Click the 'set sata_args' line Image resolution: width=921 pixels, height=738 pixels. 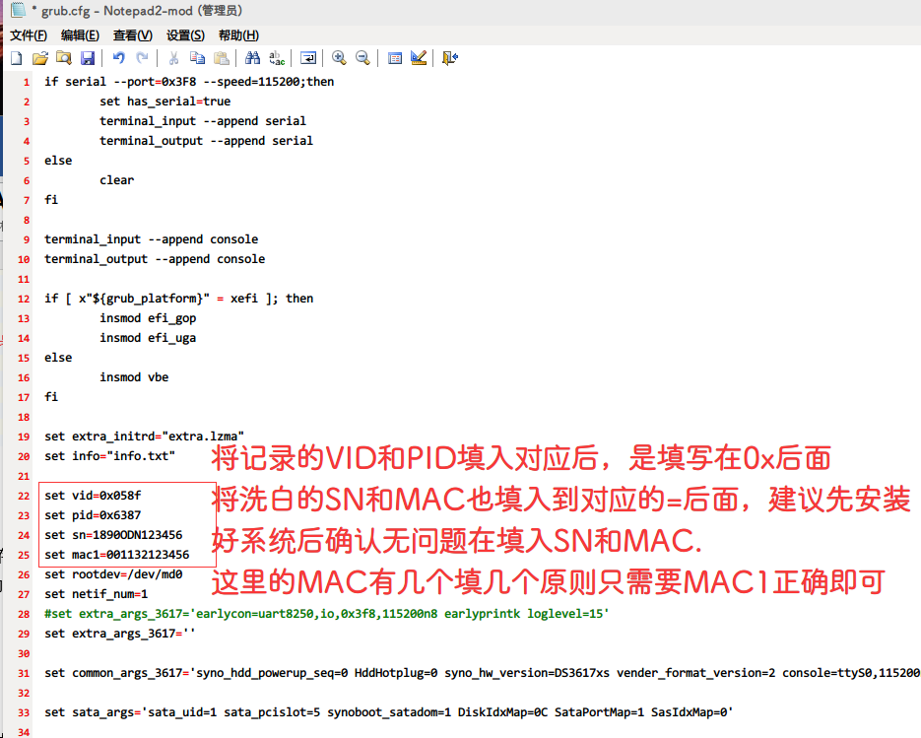(x=389, y=712)
